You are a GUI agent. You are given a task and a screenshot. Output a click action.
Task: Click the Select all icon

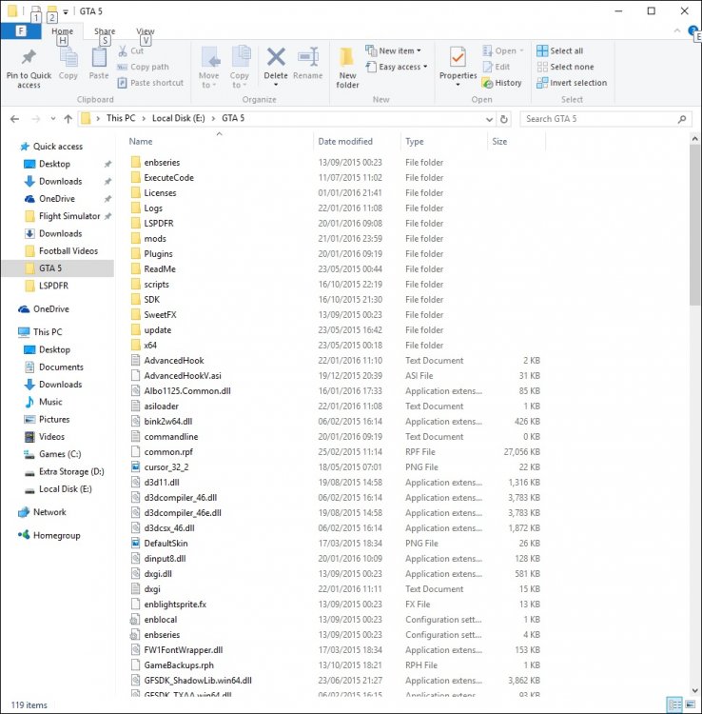[542, 50]
